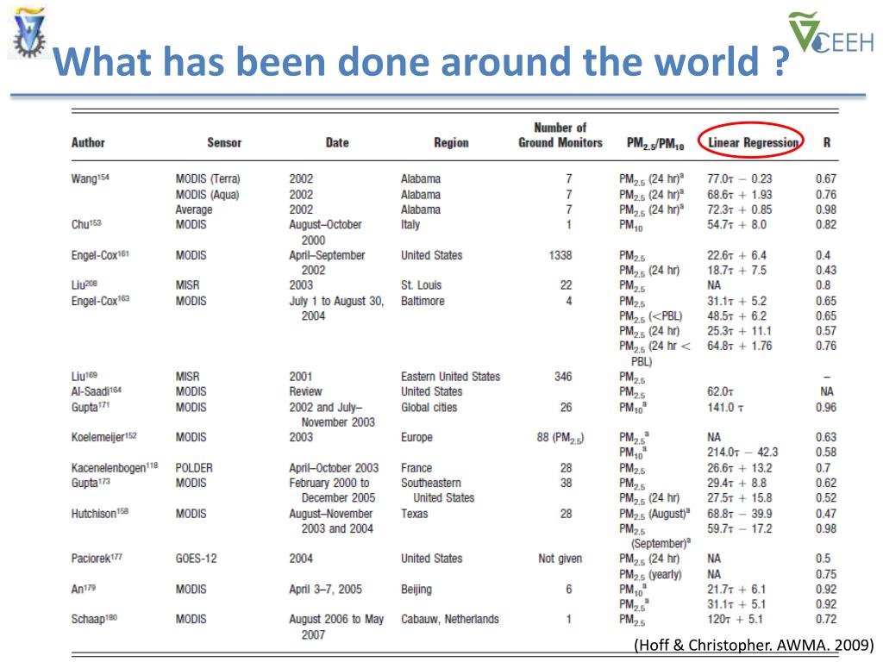Click the 'GOES-12' sensor cell

pyautogui.click(x=196, y=559)
